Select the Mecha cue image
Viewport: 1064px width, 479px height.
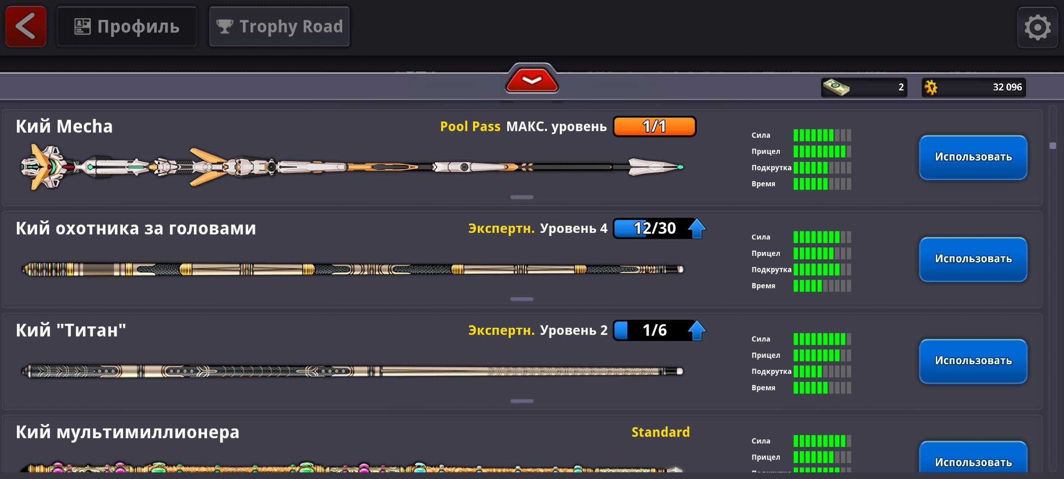click(352, 167)
